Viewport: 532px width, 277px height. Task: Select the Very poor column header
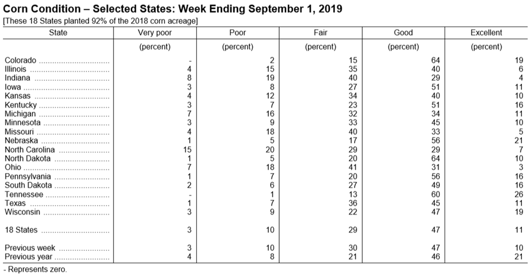(x=155, y=33)
